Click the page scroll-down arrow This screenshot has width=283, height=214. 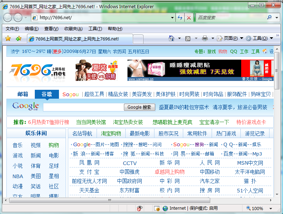[277, 194]
